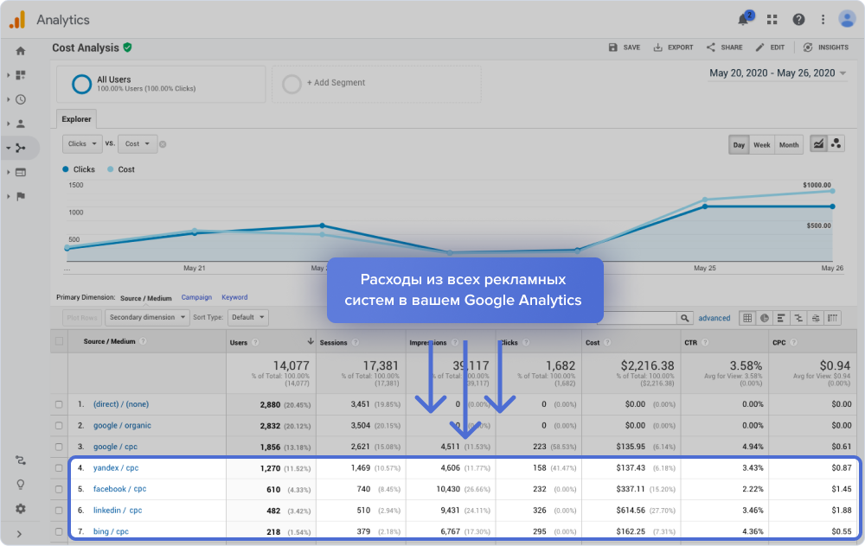Open the Google apps grid
This screenshot has height=546, width=865.
(x=772, y=20)
